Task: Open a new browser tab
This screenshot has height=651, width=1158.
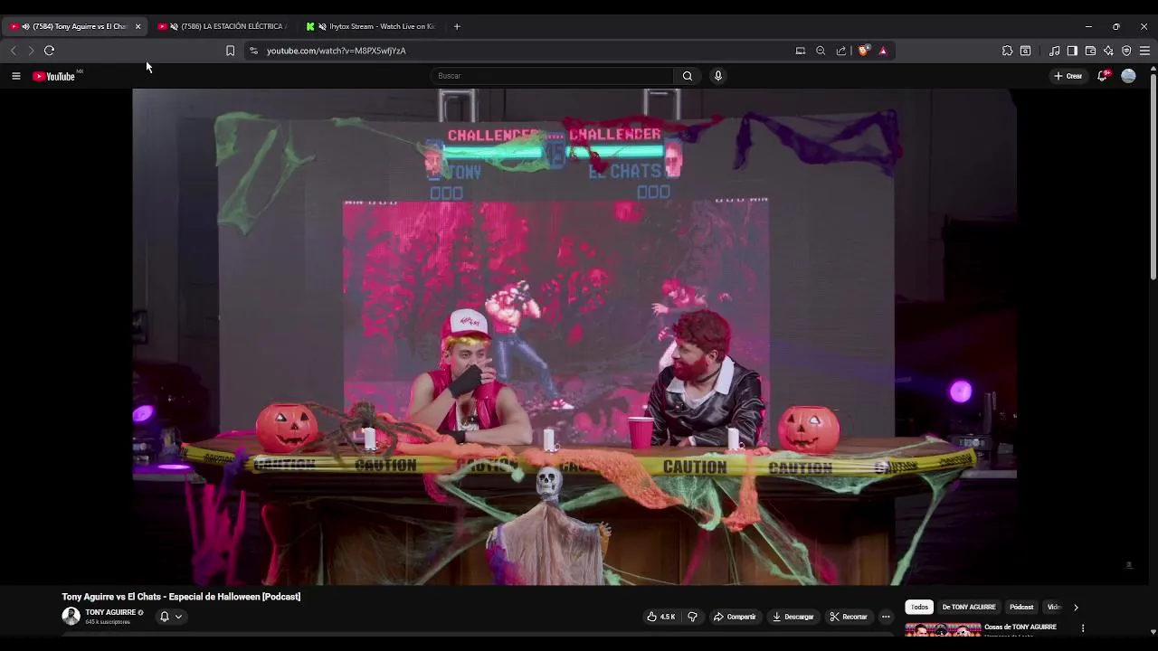Action: click(x=457, y=26)
